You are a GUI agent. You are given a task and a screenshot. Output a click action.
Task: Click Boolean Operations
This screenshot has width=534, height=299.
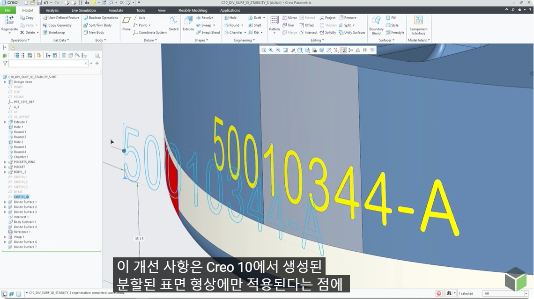(101, 18)
